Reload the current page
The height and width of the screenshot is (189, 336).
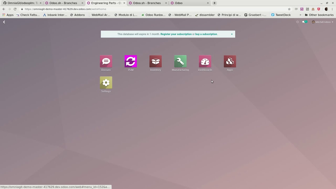point(15,9)
